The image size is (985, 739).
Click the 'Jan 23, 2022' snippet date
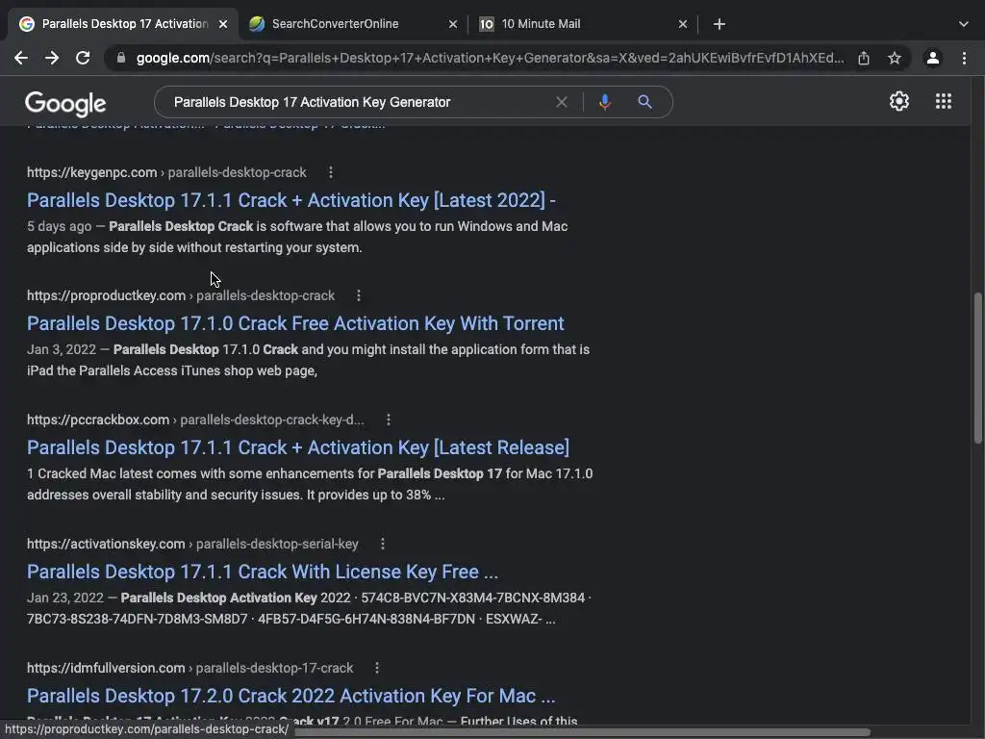[x=65, y=598]
